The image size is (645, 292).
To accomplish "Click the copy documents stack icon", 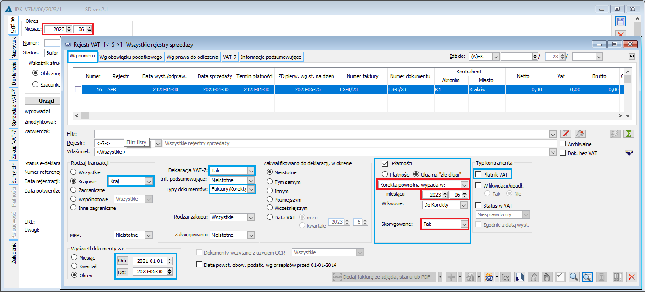I will [519, 276].
